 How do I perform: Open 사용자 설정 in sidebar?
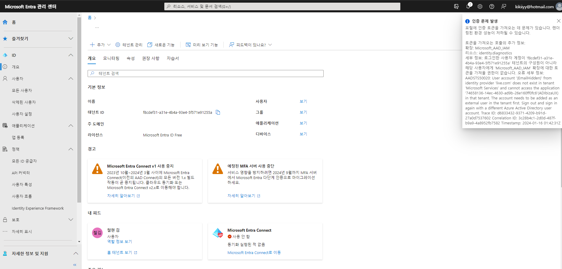[22, 114]
